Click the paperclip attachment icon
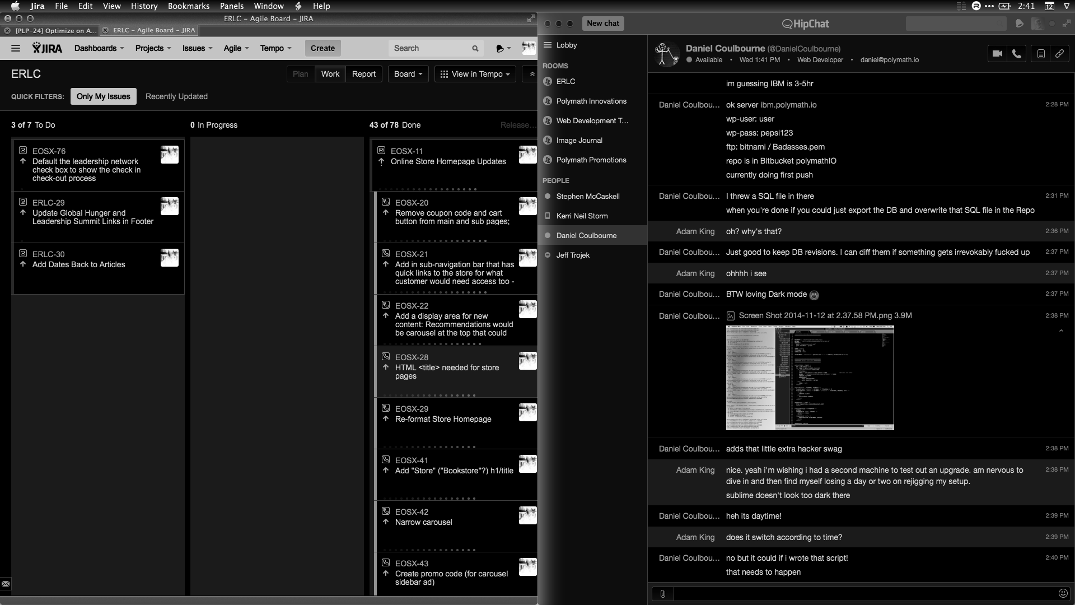The height and width of the screenshot is (605, 1075). [x=662, y=594]
